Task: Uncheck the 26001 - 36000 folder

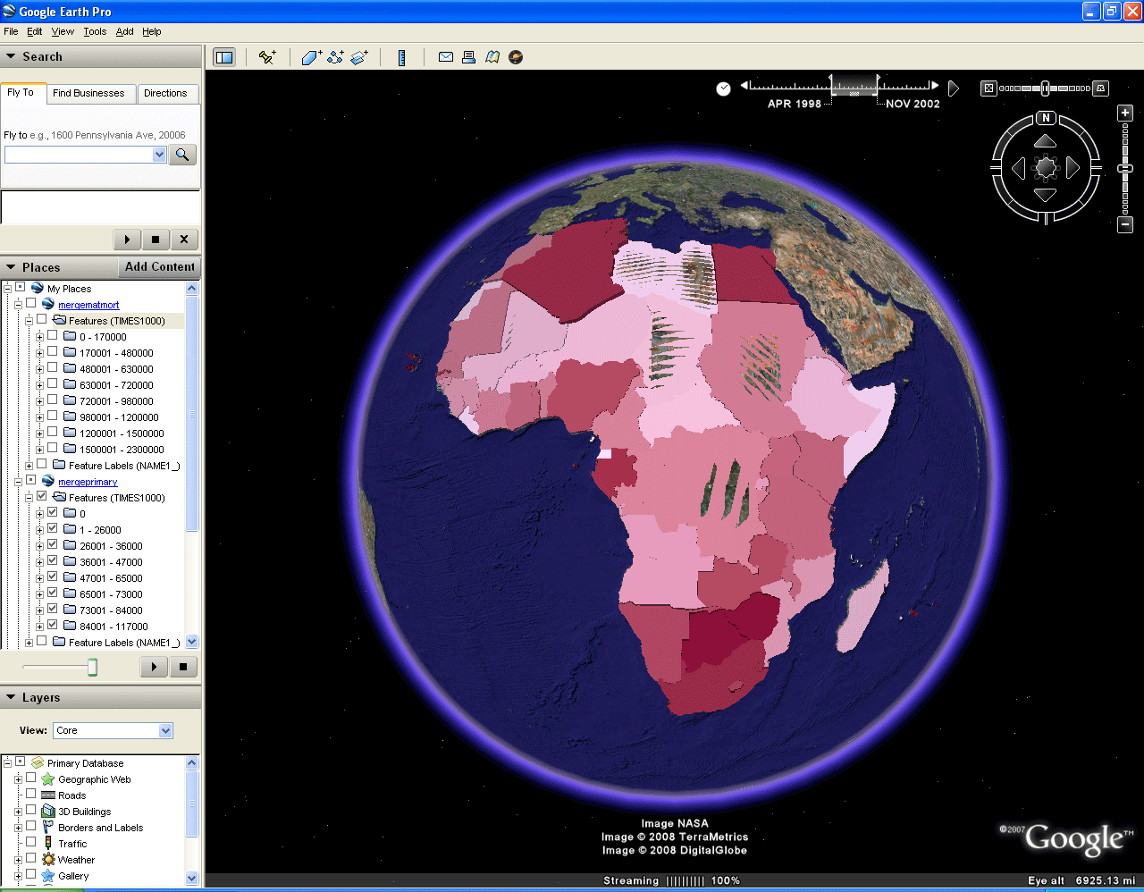Action: [x=53, y=545]
